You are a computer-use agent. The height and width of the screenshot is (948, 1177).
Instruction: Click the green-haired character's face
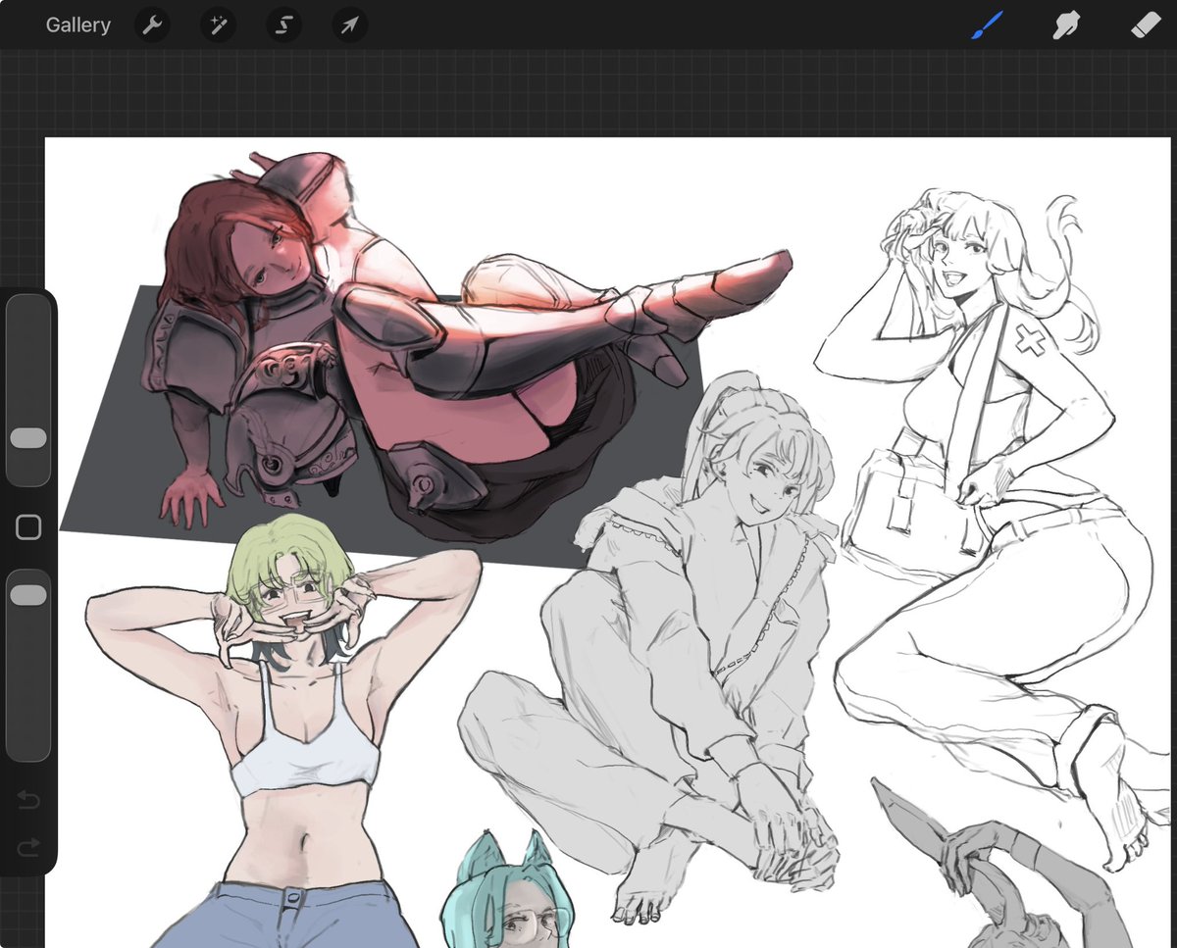tap(292, 598)
